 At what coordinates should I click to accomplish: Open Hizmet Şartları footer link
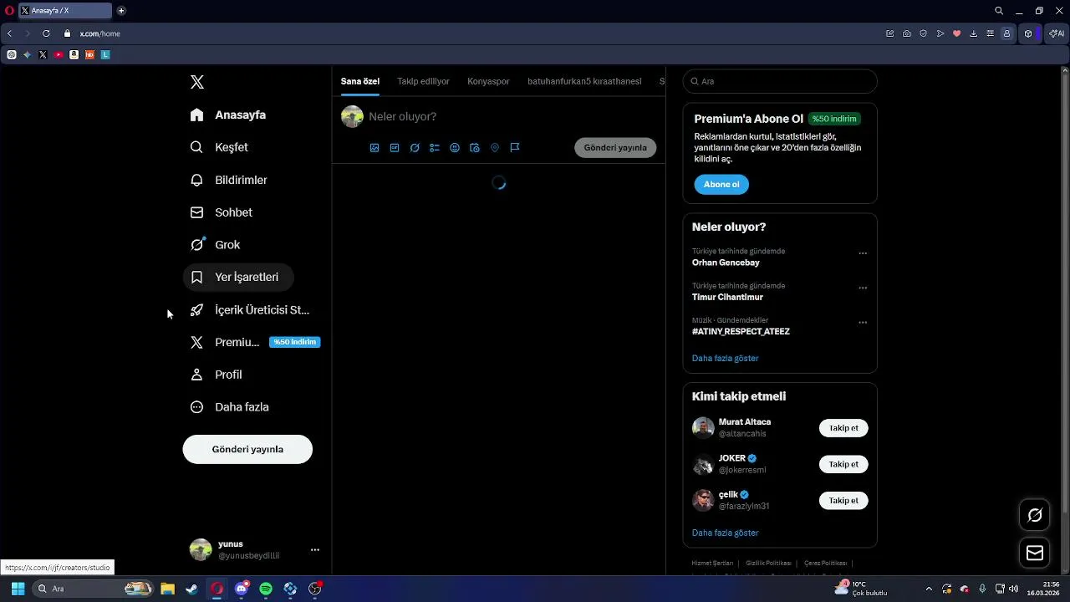pos(712,564)
